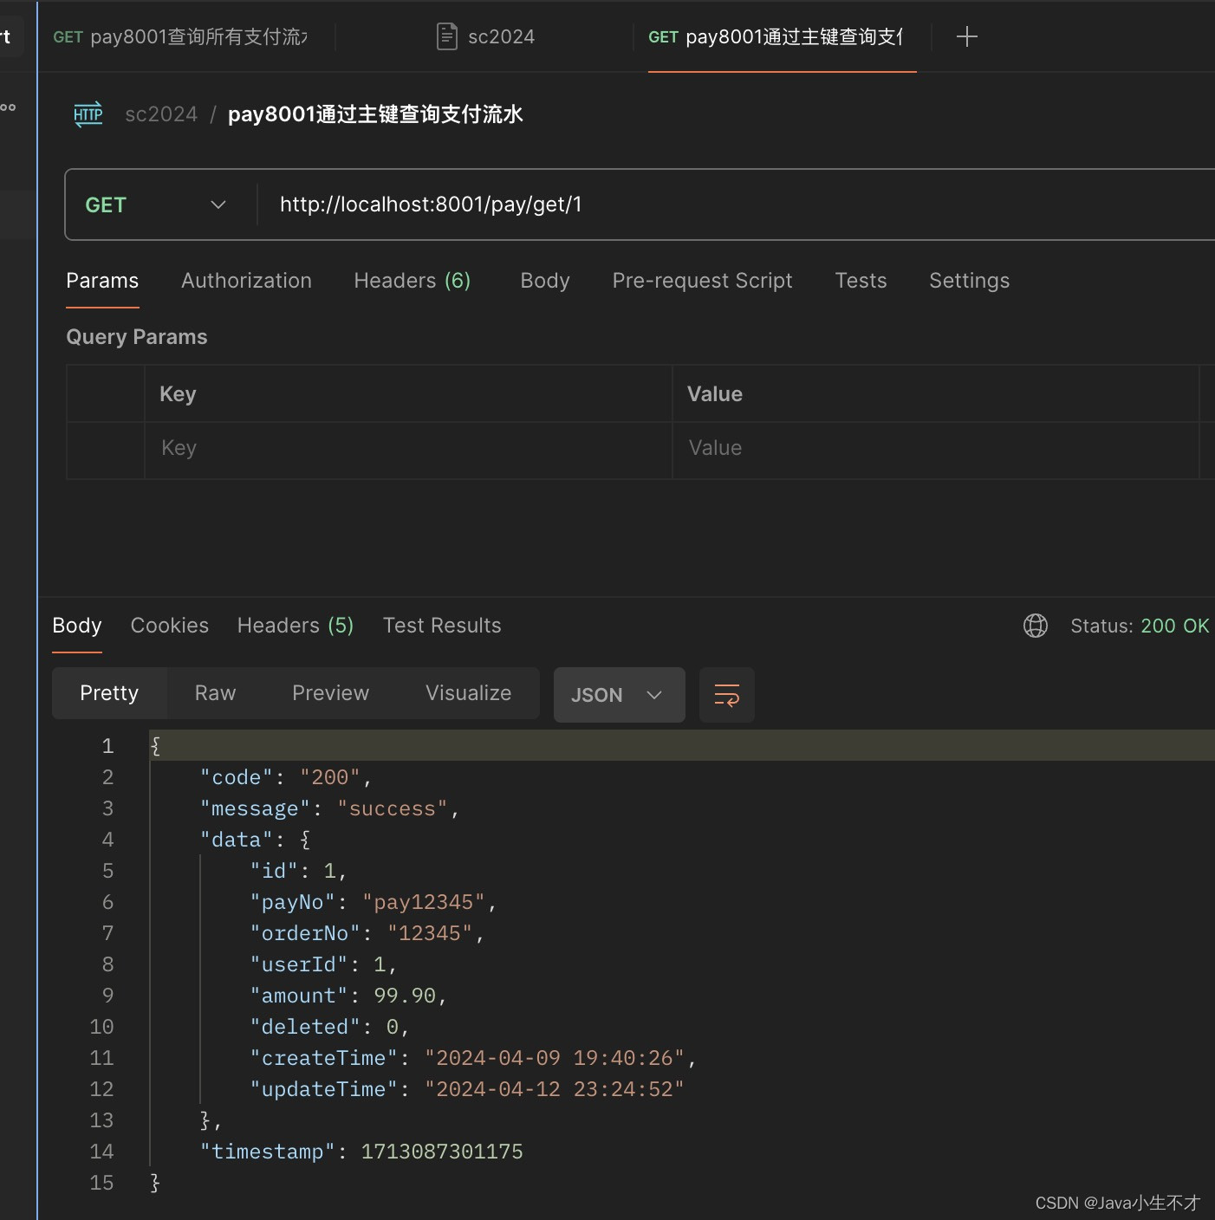Select the Params tab

[x=102, y=281]
